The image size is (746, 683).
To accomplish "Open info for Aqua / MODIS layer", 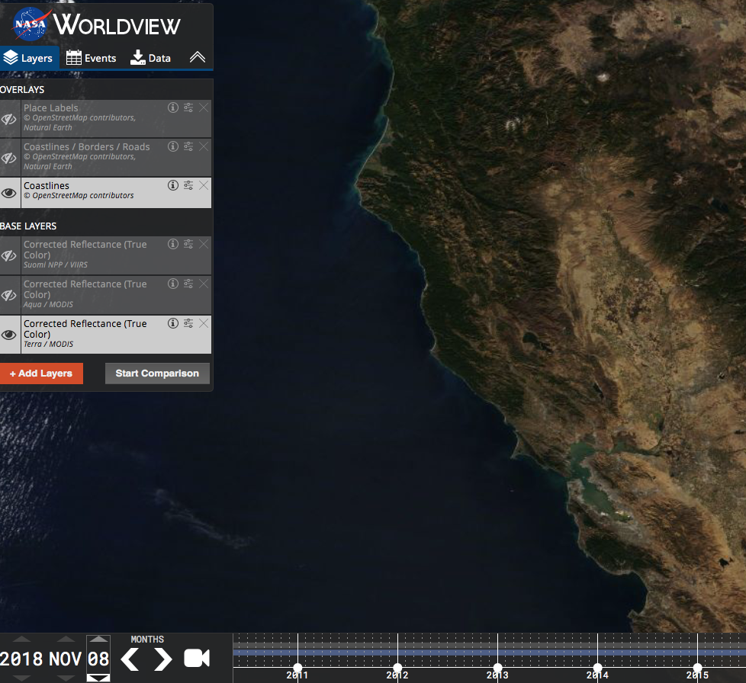I will (x=173, y=284).
